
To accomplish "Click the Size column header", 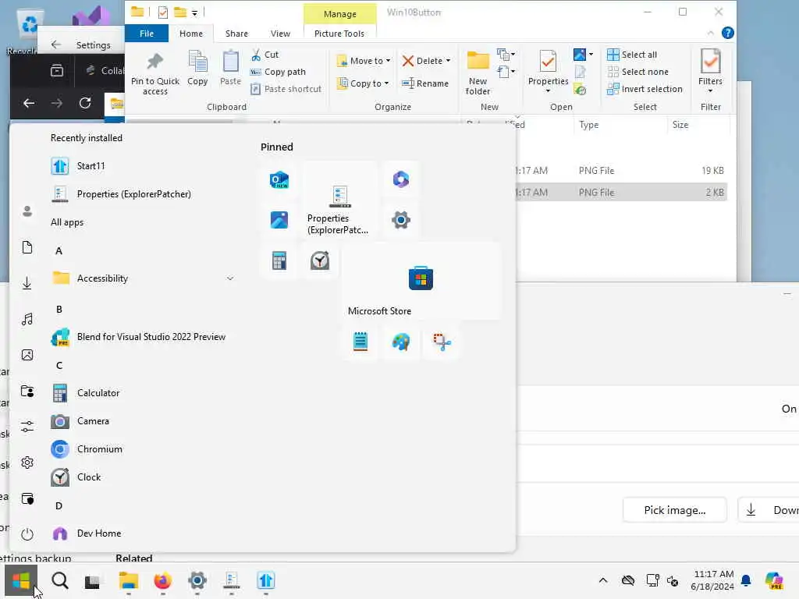I will click(x=680, y=125).
